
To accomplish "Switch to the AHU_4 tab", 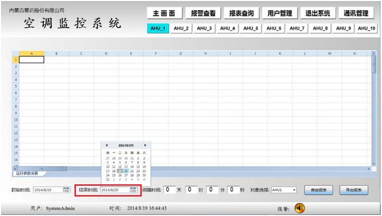I will pos(228,28).
